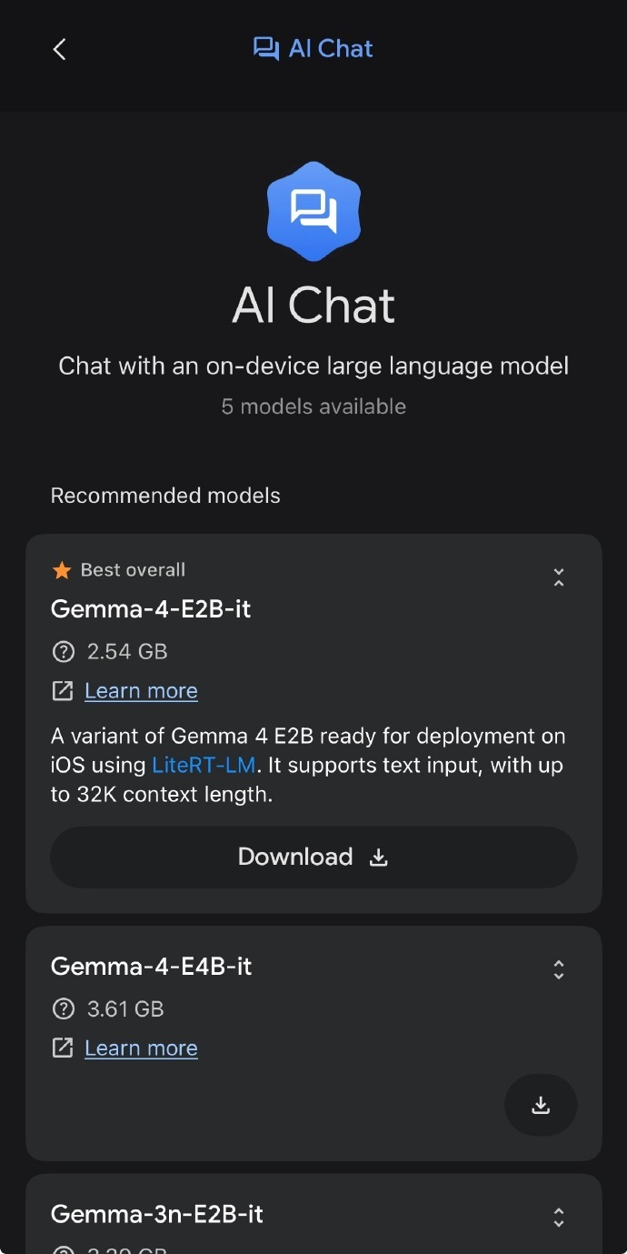Tap the Gemma-4-E2B-it model title
The image size is (627, 1254).
tap(151, 608)
